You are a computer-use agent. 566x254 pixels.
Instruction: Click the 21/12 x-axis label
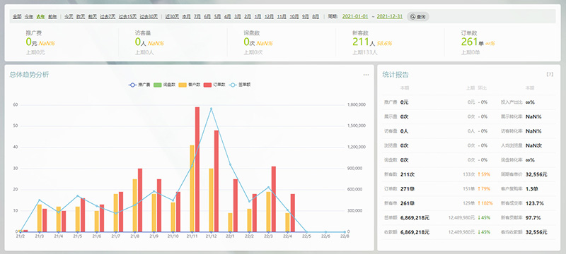tap(211, 236)
